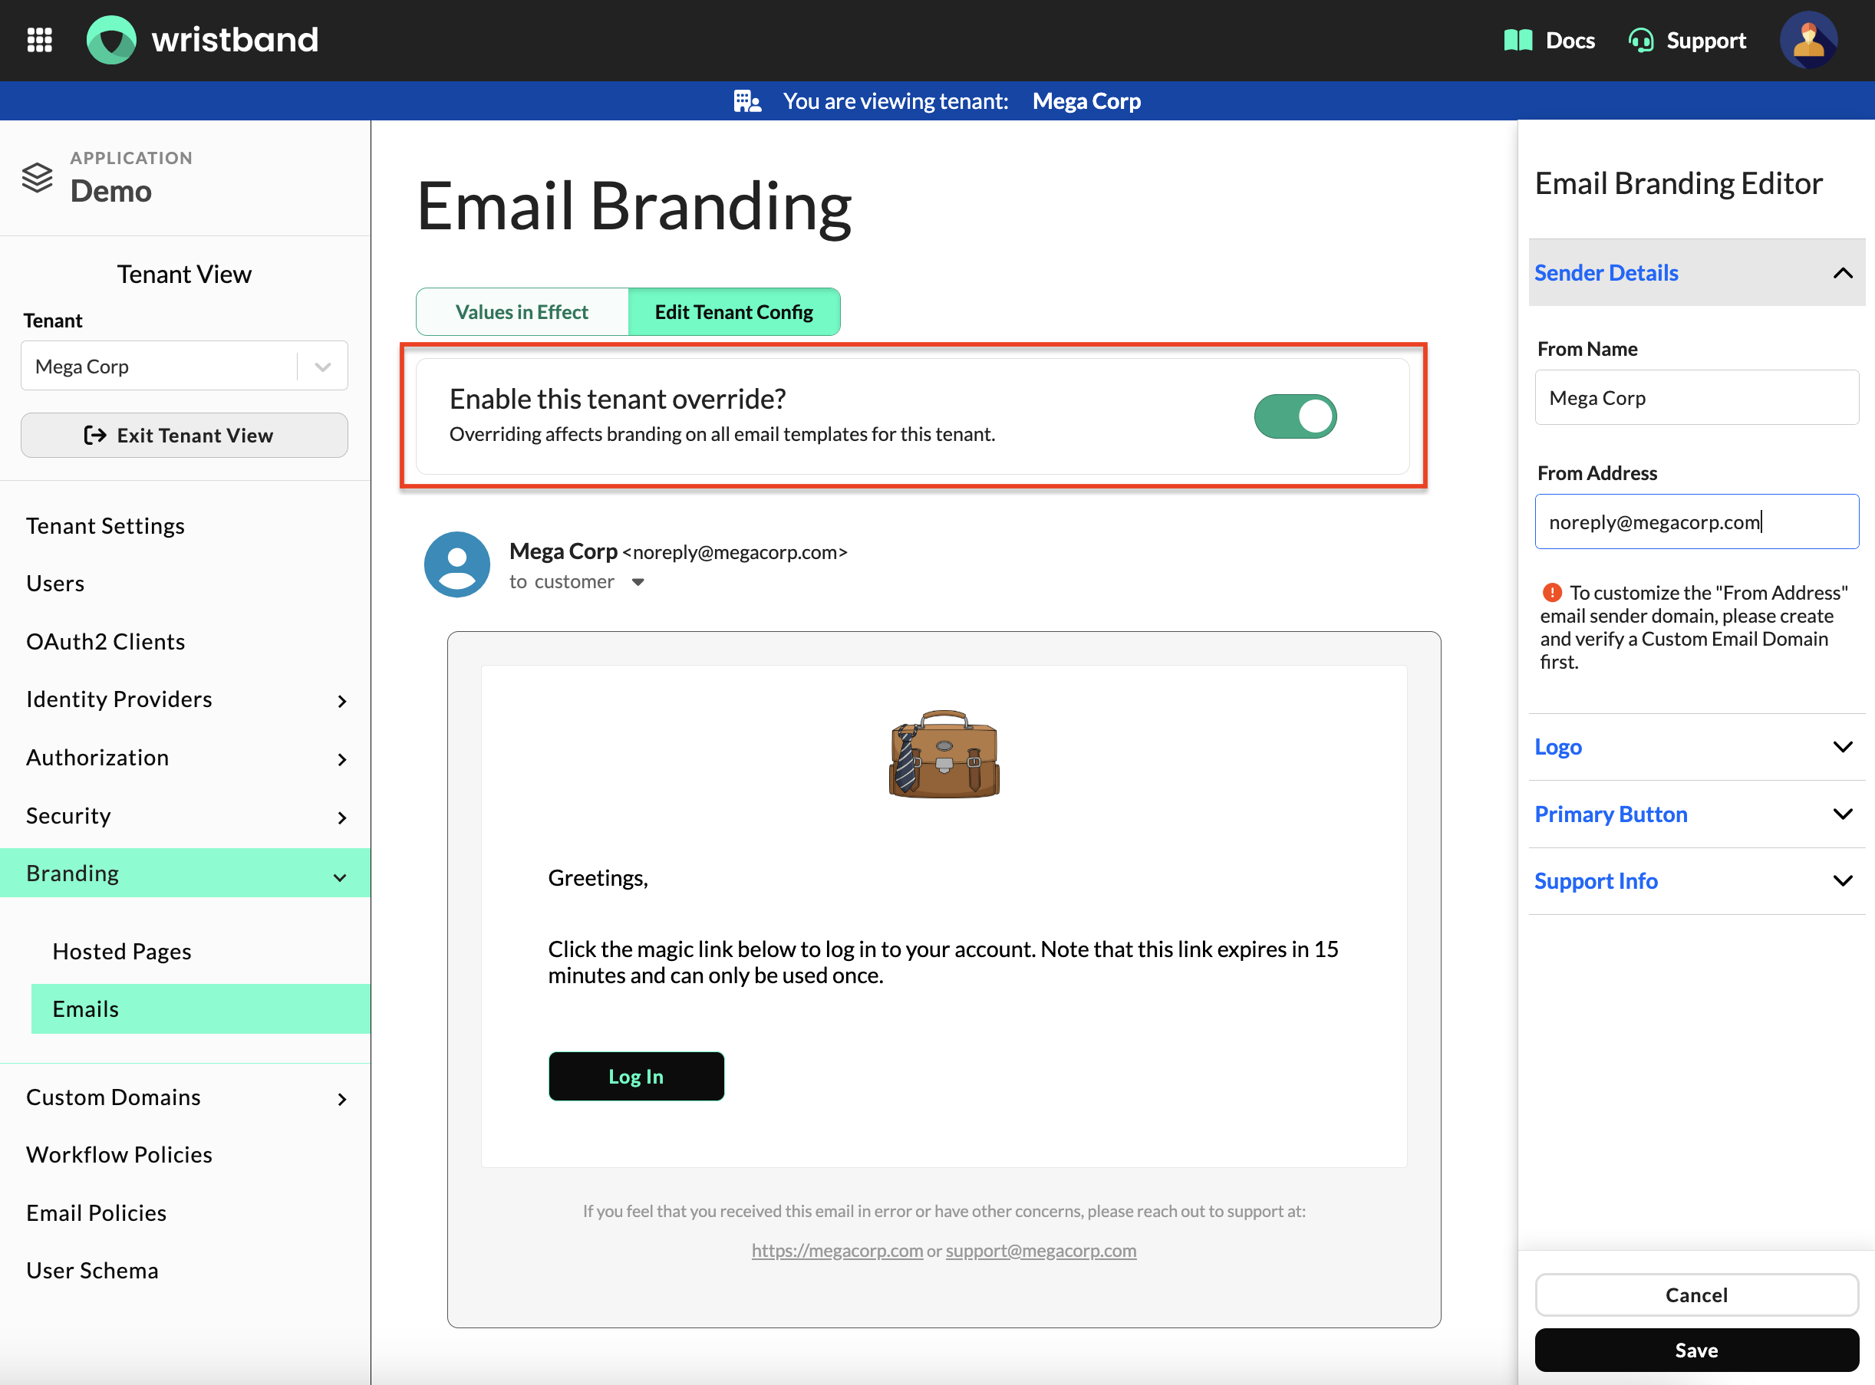Collapse the Sender Details panel
This screenshot has width=1875, height=1385.
pyautogui.click(x=1696, y=272)
